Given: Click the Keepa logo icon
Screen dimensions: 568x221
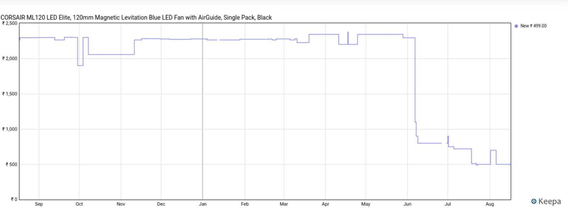Looking at the screenshot, I should pos(534,201).
